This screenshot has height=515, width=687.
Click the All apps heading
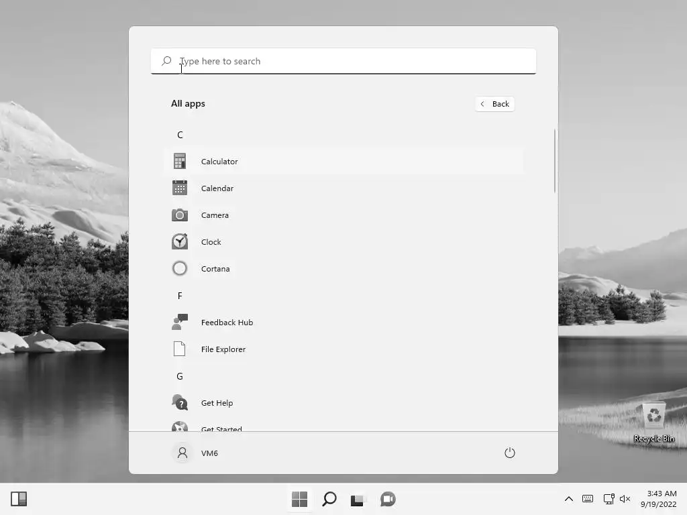point(188,104)
